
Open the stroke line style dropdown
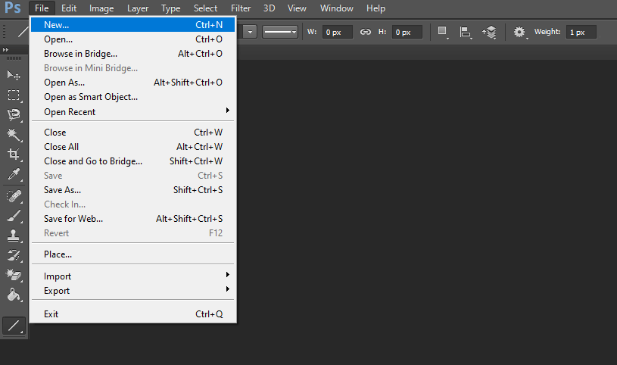(x=280, y=32)
